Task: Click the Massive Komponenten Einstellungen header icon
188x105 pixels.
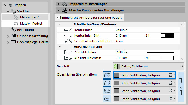Action: click(64, 10)
